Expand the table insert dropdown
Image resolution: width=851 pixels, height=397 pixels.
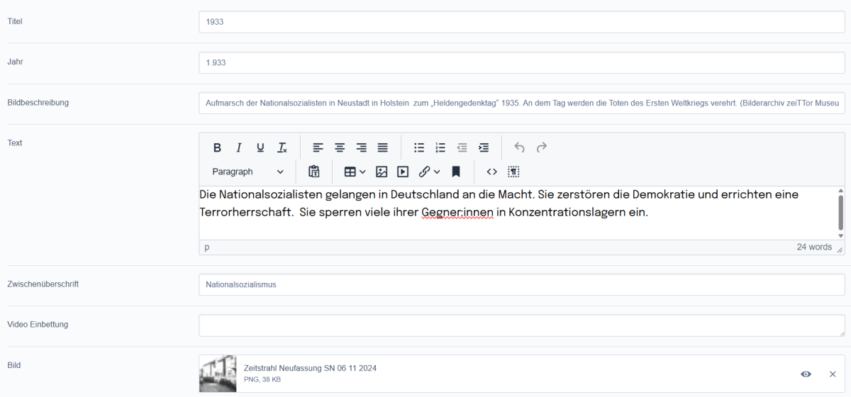coord(362,172)
